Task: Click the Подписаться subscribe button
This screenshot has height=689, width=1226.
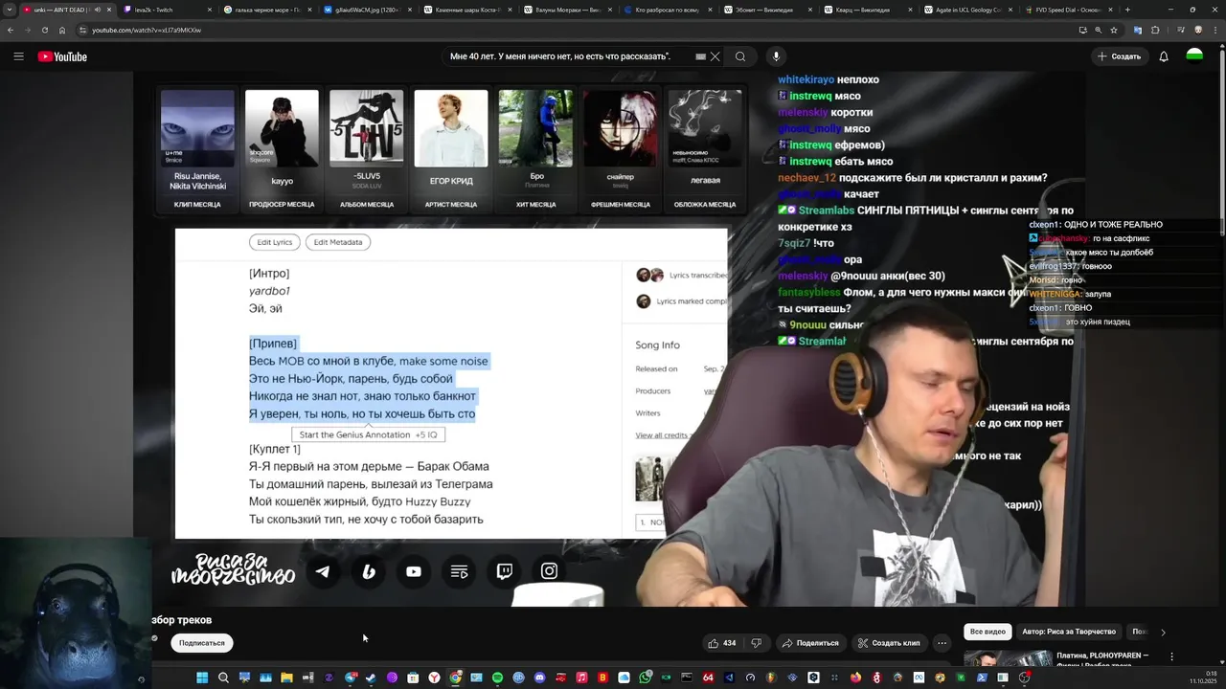Action: (x=202, y=643)
